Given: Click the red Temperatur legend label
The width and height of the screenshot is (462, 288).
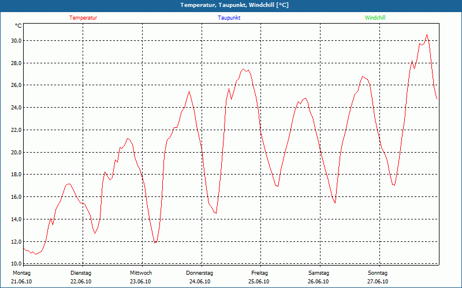Looking at the screenshot, I should pos(83,18).
